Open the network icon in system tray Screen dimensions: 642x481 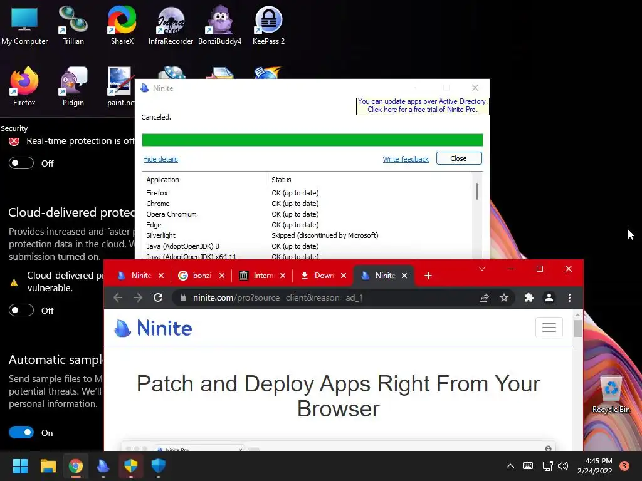(x=547, y=466)
